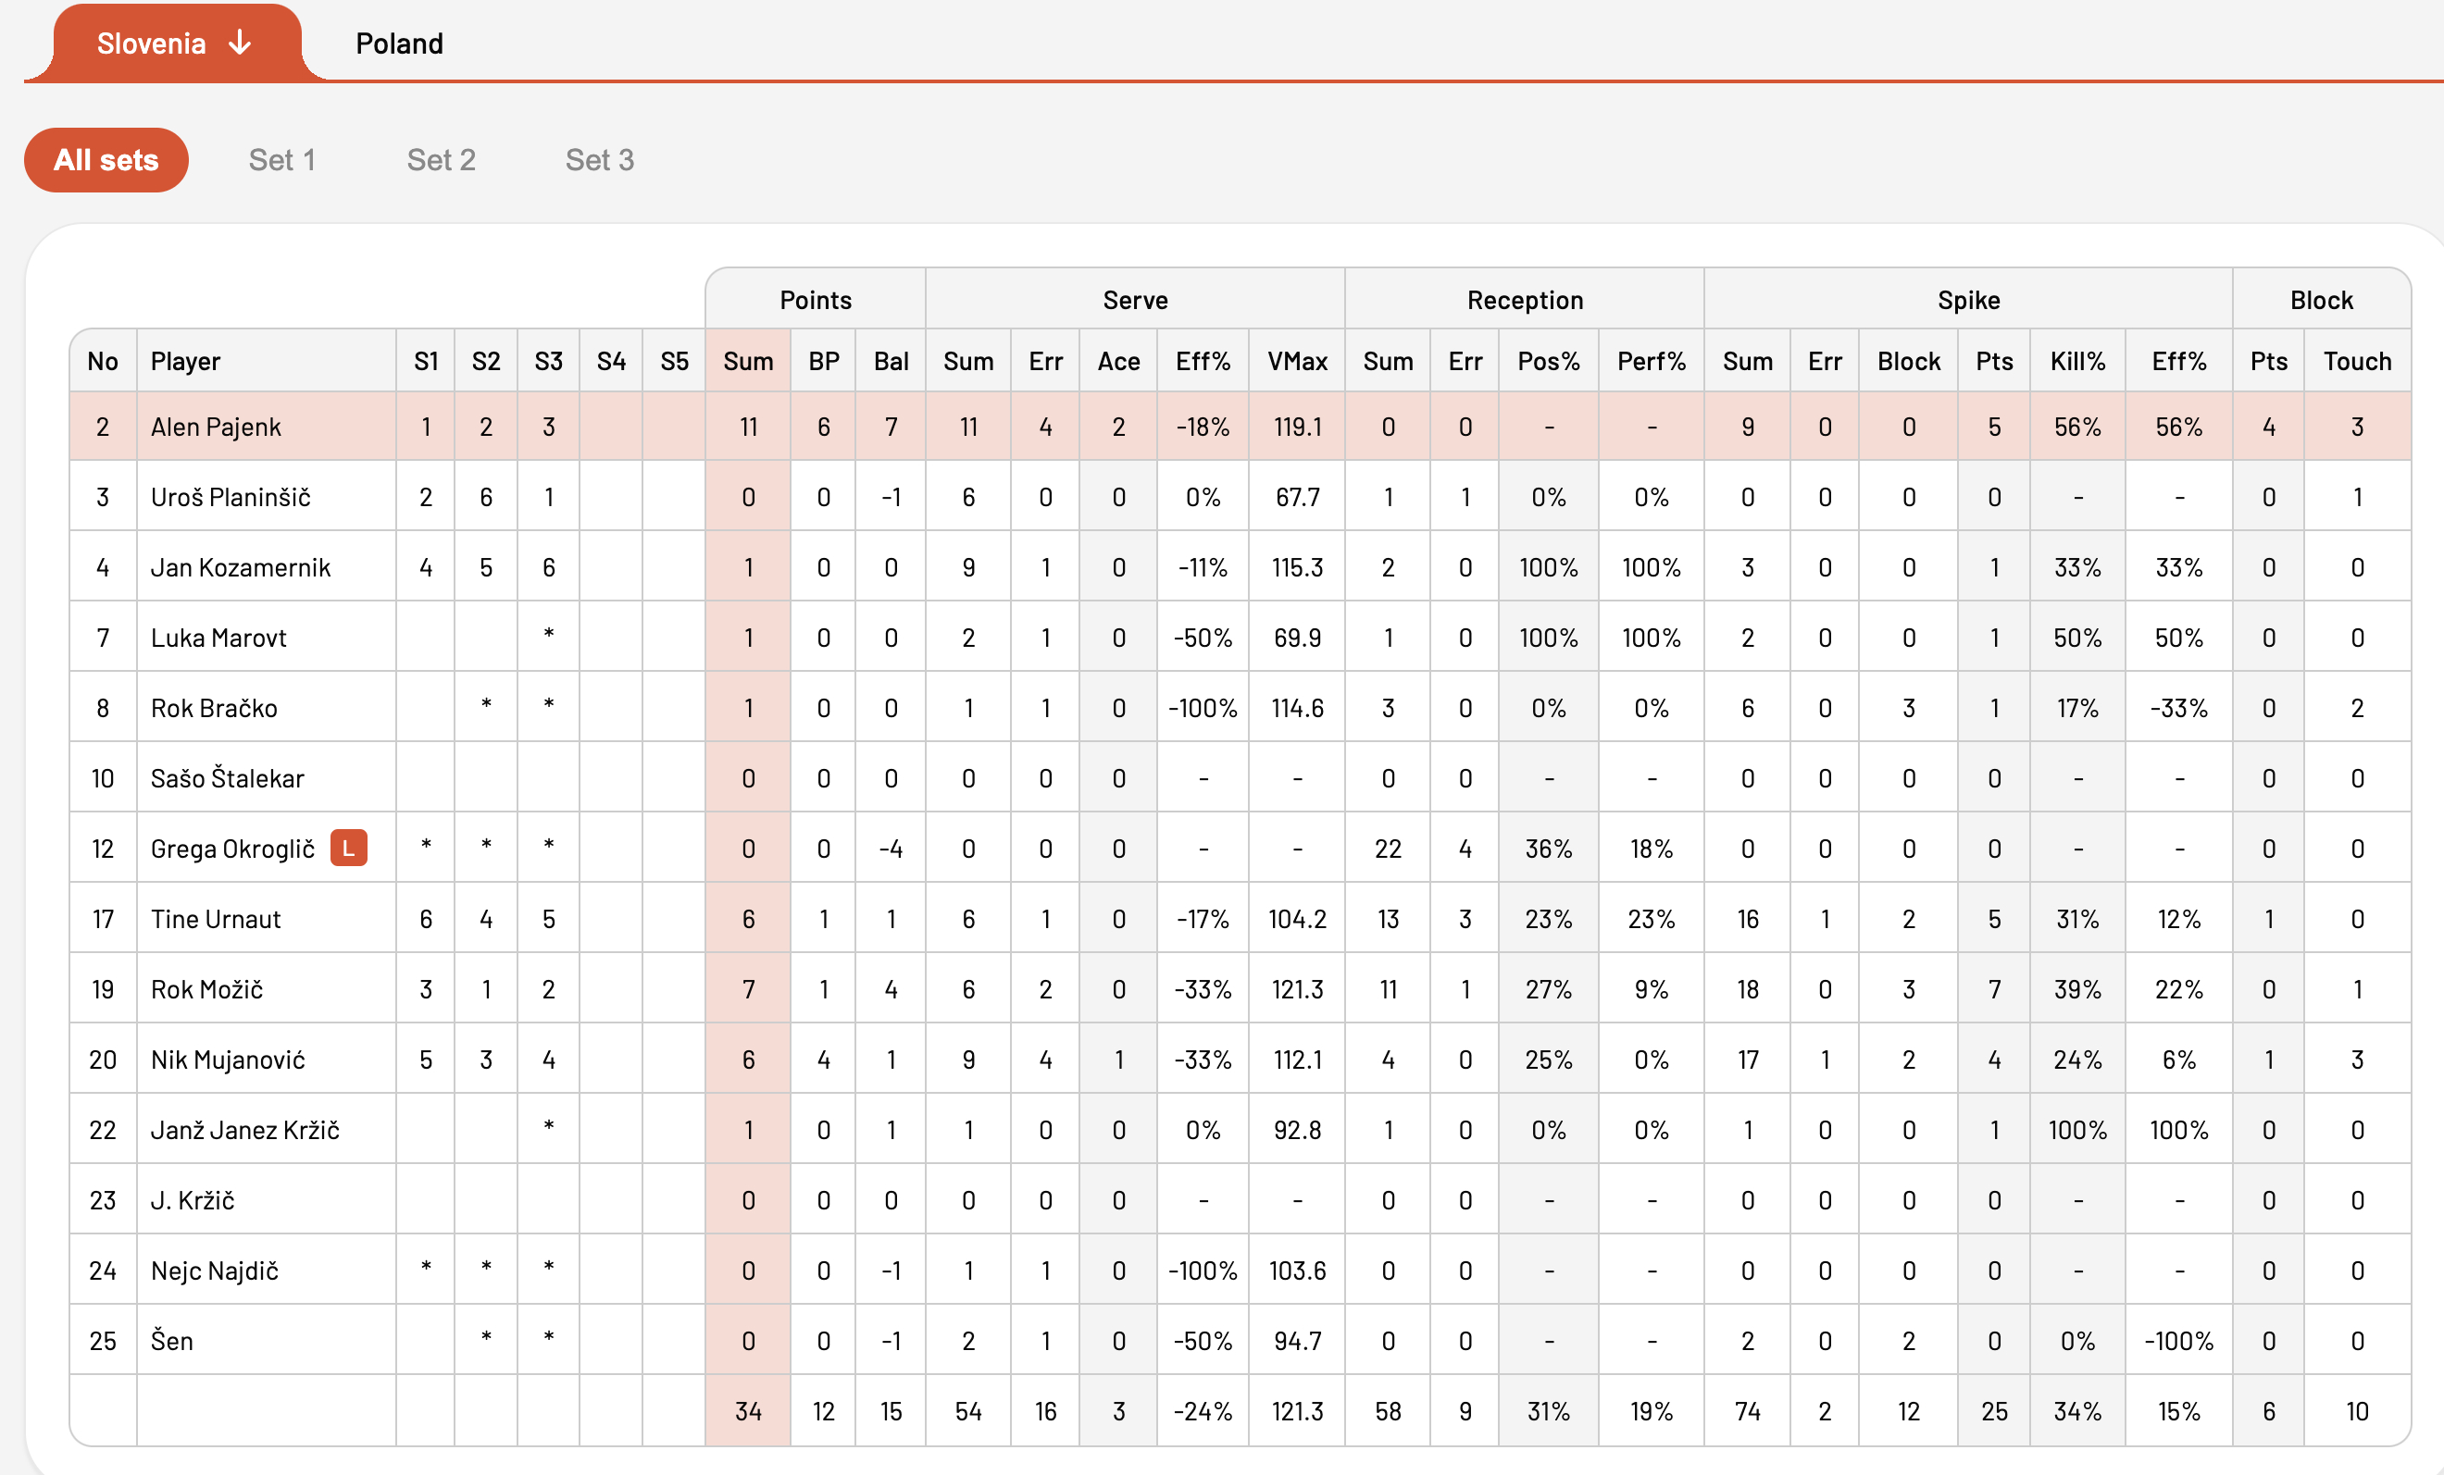Viewport: 2444px width, 1475px height.
Task: Click the Block Touch column header
Action: coord(2357,361)
